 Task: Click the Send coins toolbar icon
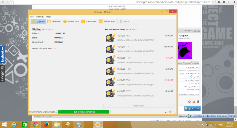point(54,22)
